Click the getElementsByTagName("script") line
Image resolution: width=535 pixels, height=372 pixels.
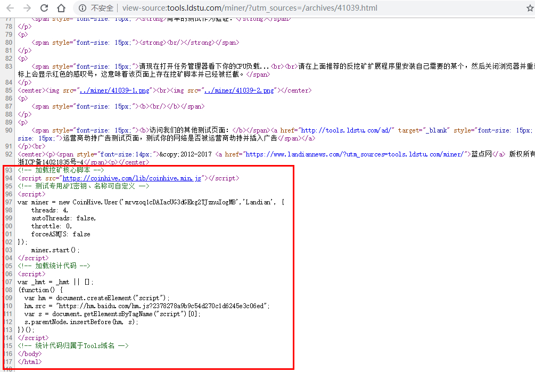pyautogui.click(x=112, y=313)
